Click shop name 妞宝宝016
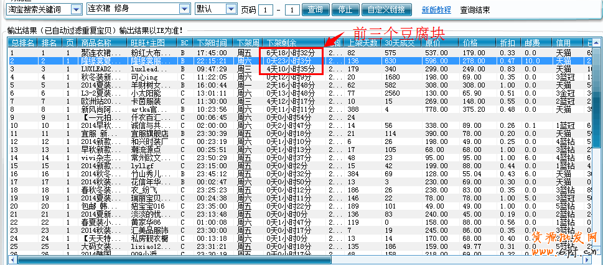This screenshot has height=265, width=603. click(147, 206)
